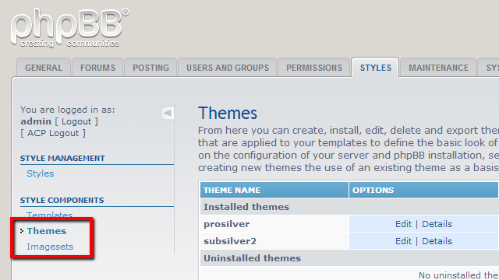Click the Uninstalled themes row
Viewport: 499px width, 280px height.
[x=349, y=258]
